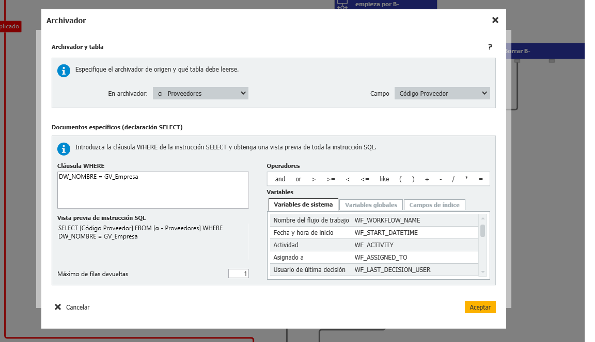The width and height of the screenshot is (595, 342).
Task: Click the Máximo de filas devueltas field
Action: click(238, 274)
